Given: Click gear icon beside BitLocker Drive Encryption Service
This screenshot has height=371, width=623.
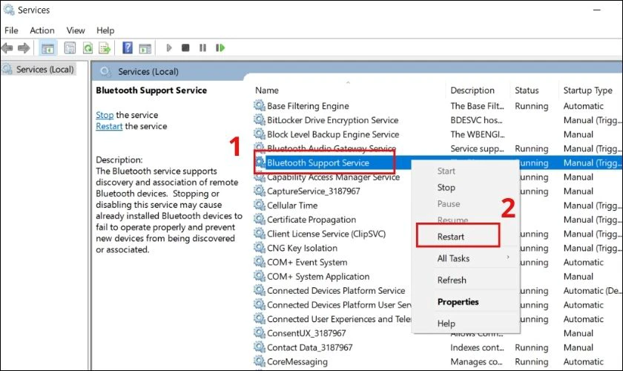Looking at the screenshot, I should tap(260, 120).
